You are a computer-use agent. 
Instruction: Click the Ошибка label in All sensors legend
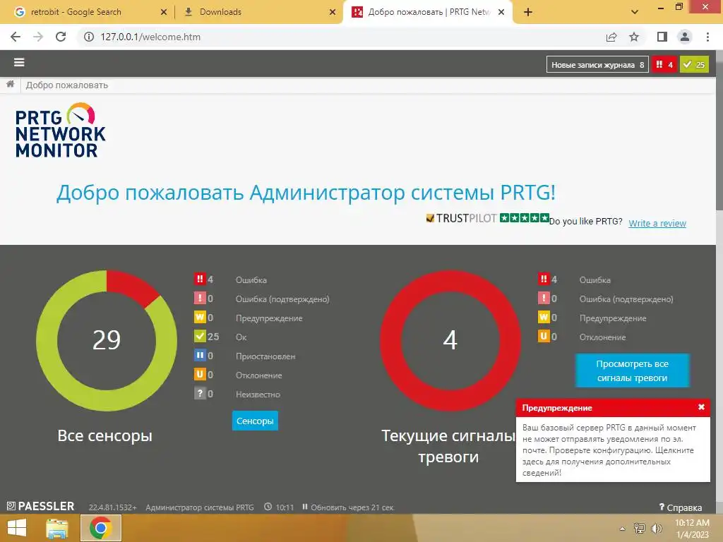click(x=251, y=279)
